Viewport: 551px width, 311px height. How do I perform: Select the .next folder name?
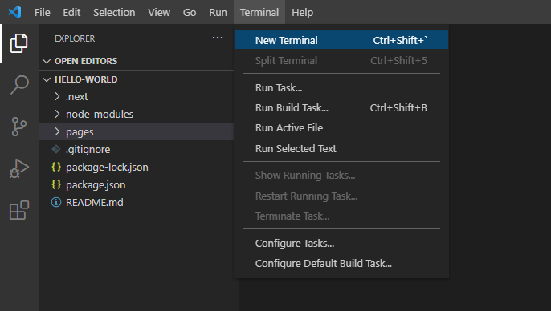pyautogui.click(x=76, y=97)
